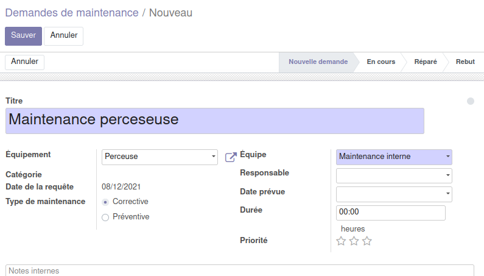Click the Sauver button
This screenshot has width=484, height=276.
pos(24,36)
